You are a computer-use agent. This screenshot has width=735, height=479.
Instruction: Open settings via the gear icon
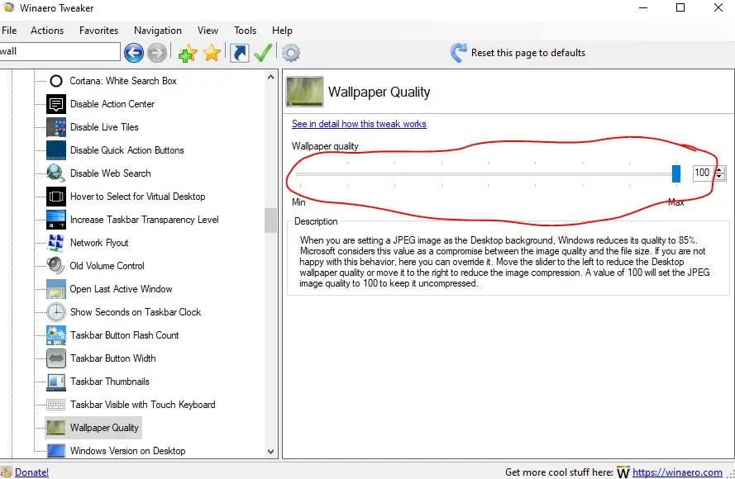click(291, 52)
